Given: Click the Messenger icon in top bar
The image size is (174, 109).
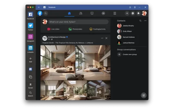Looking at the screenshot, I should pyautogui.click(x=133, y=13).
